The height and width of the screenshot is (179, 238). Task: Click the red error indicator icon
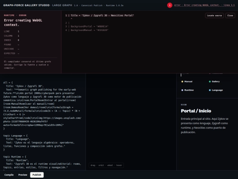170,5
